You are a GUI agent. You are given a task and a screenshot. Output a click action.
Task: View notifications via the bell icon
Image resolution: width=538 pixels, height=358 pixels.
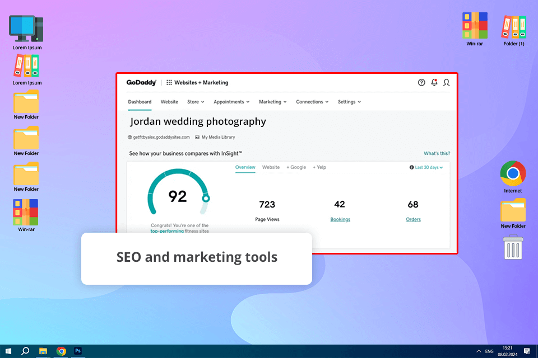point(434,82)
